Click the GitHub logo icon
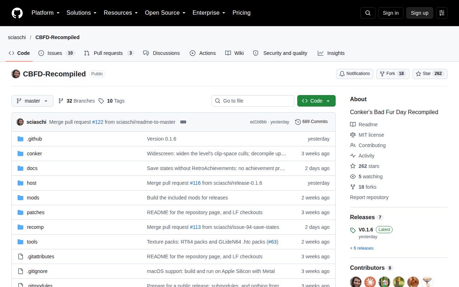Image resolution: width=459 pixels, height=287 pixels. point(17,13)
